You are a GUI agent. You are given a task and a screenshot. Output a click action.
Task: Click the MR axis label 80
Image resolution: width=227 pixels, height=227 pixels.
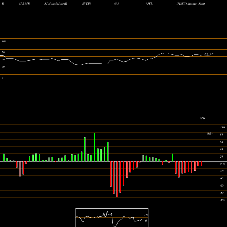pos(222,135)
